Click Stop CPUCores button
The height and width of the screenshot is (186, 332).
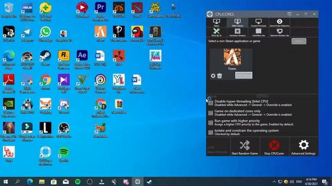click(x=274, y=147)
